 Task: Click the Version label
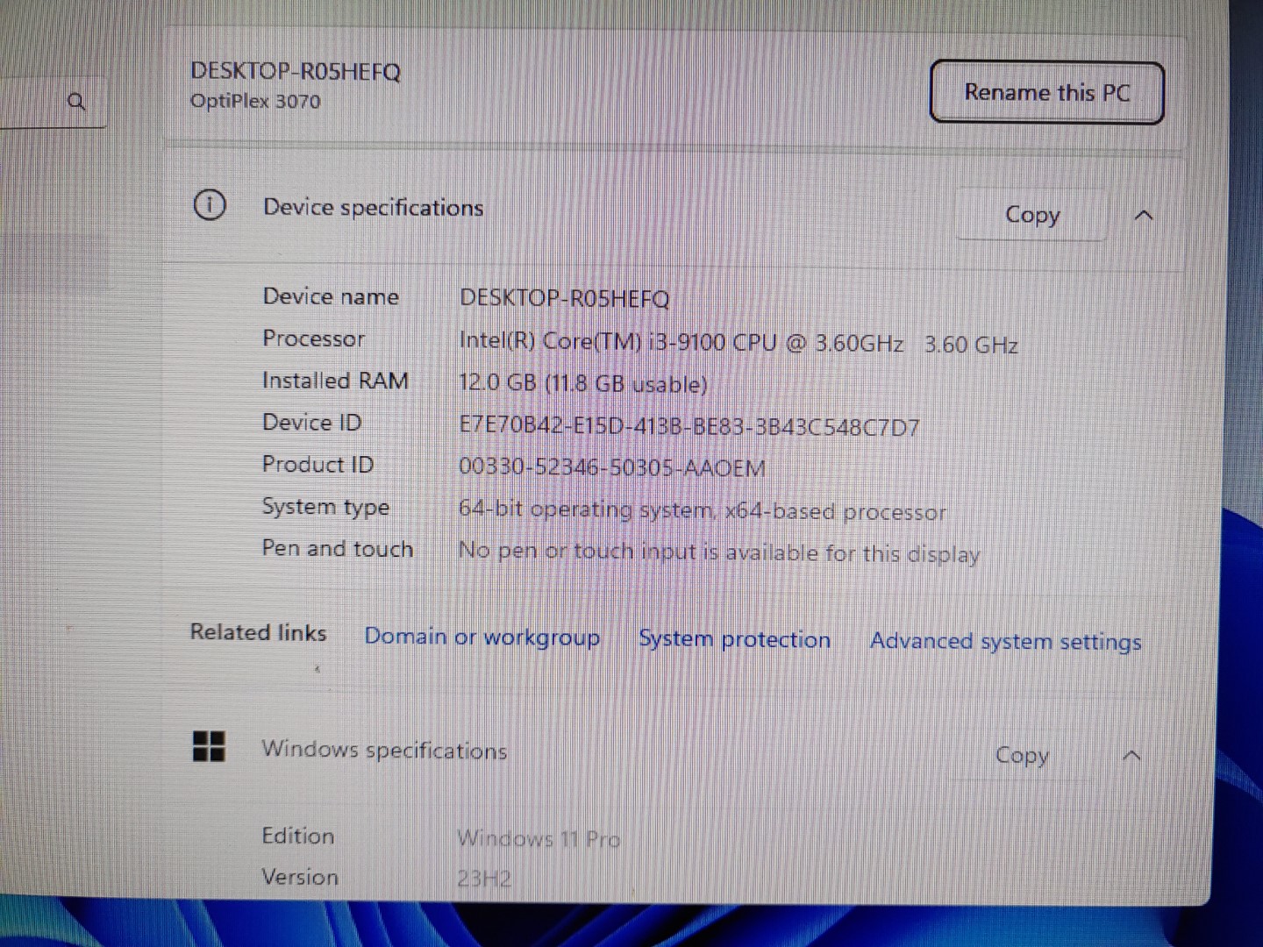point(300,877)
